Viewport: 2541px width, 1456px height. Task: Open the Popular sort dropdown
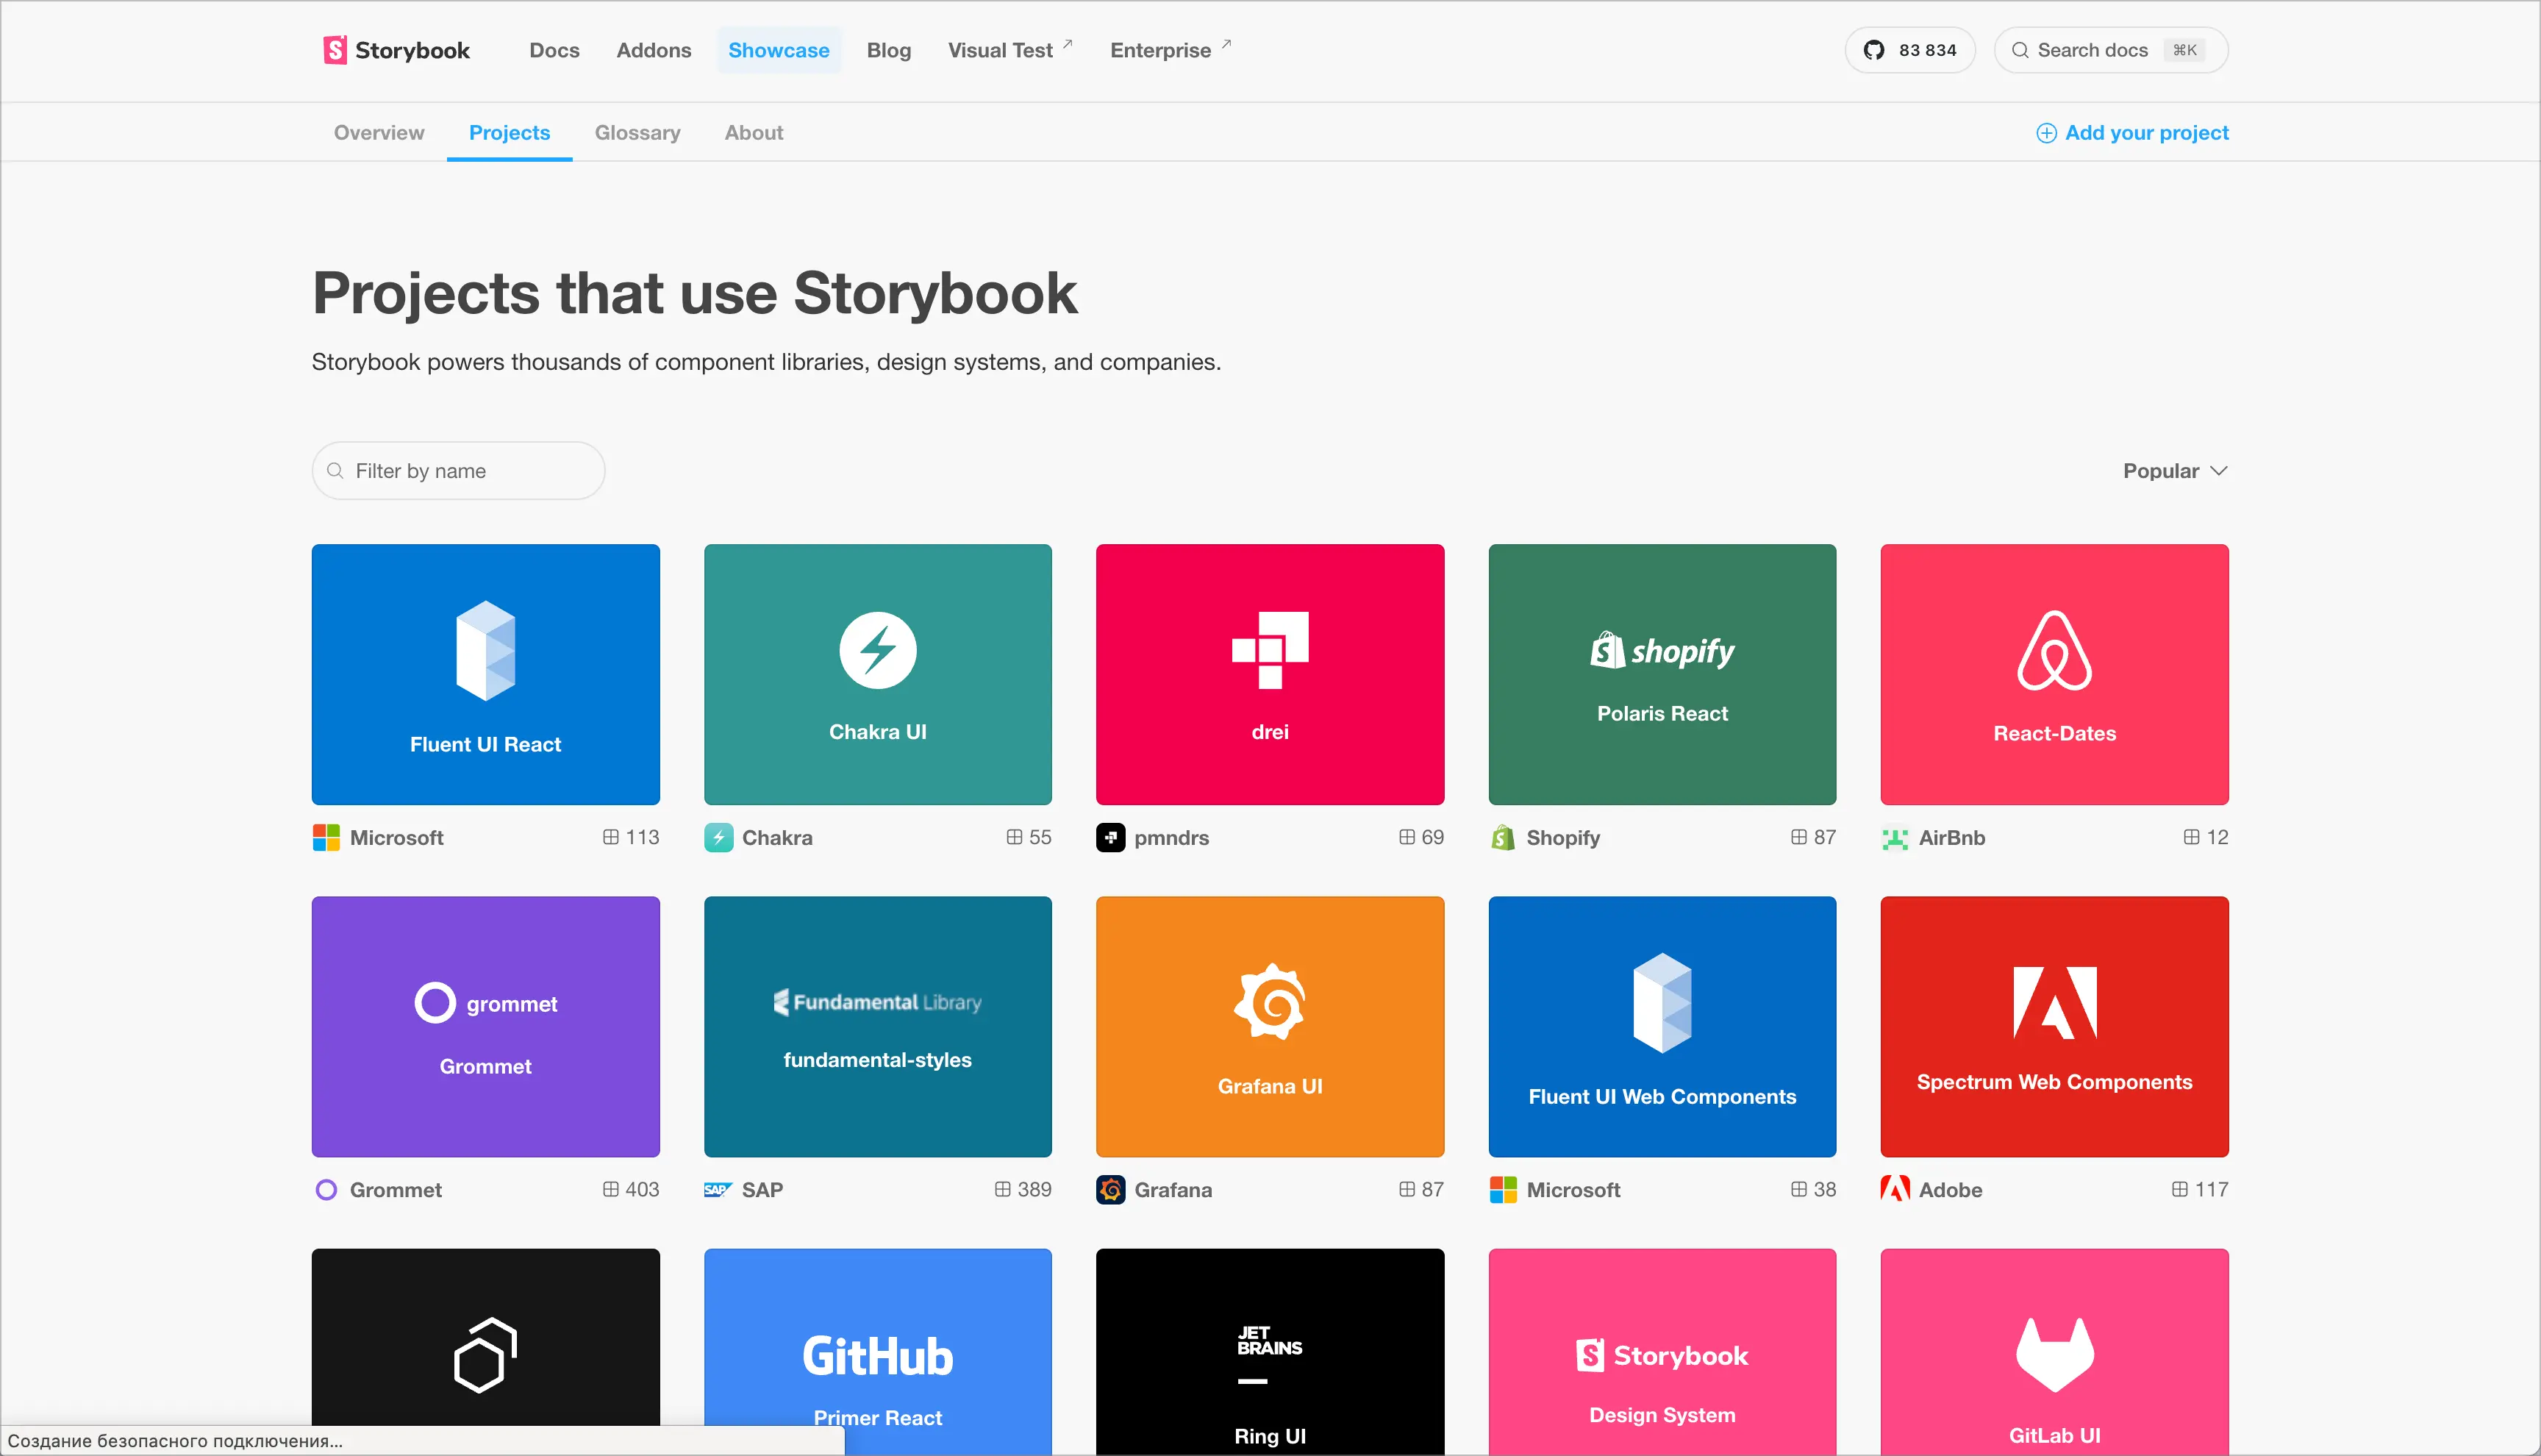point(2175,471)
